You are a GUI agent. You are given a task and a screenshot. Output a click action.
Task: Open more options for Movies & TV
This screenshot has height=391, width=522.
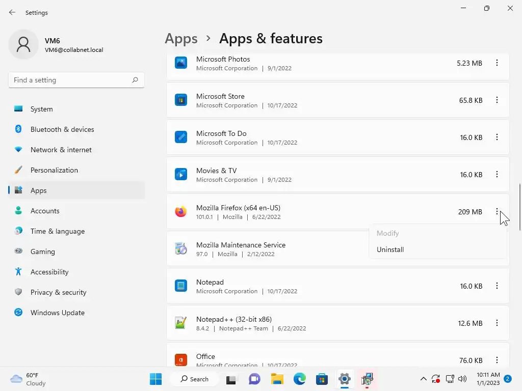497,174
